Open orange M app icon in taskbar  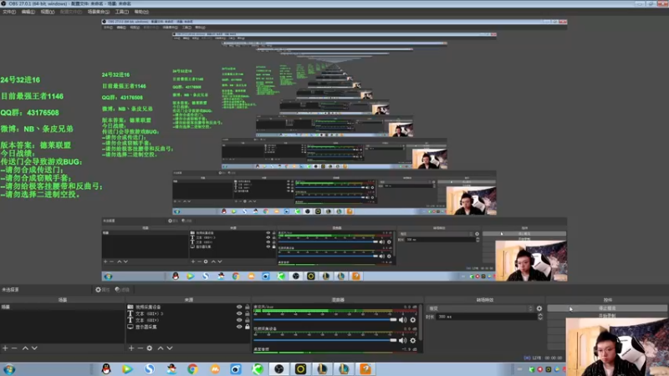[x=215, y=369]
